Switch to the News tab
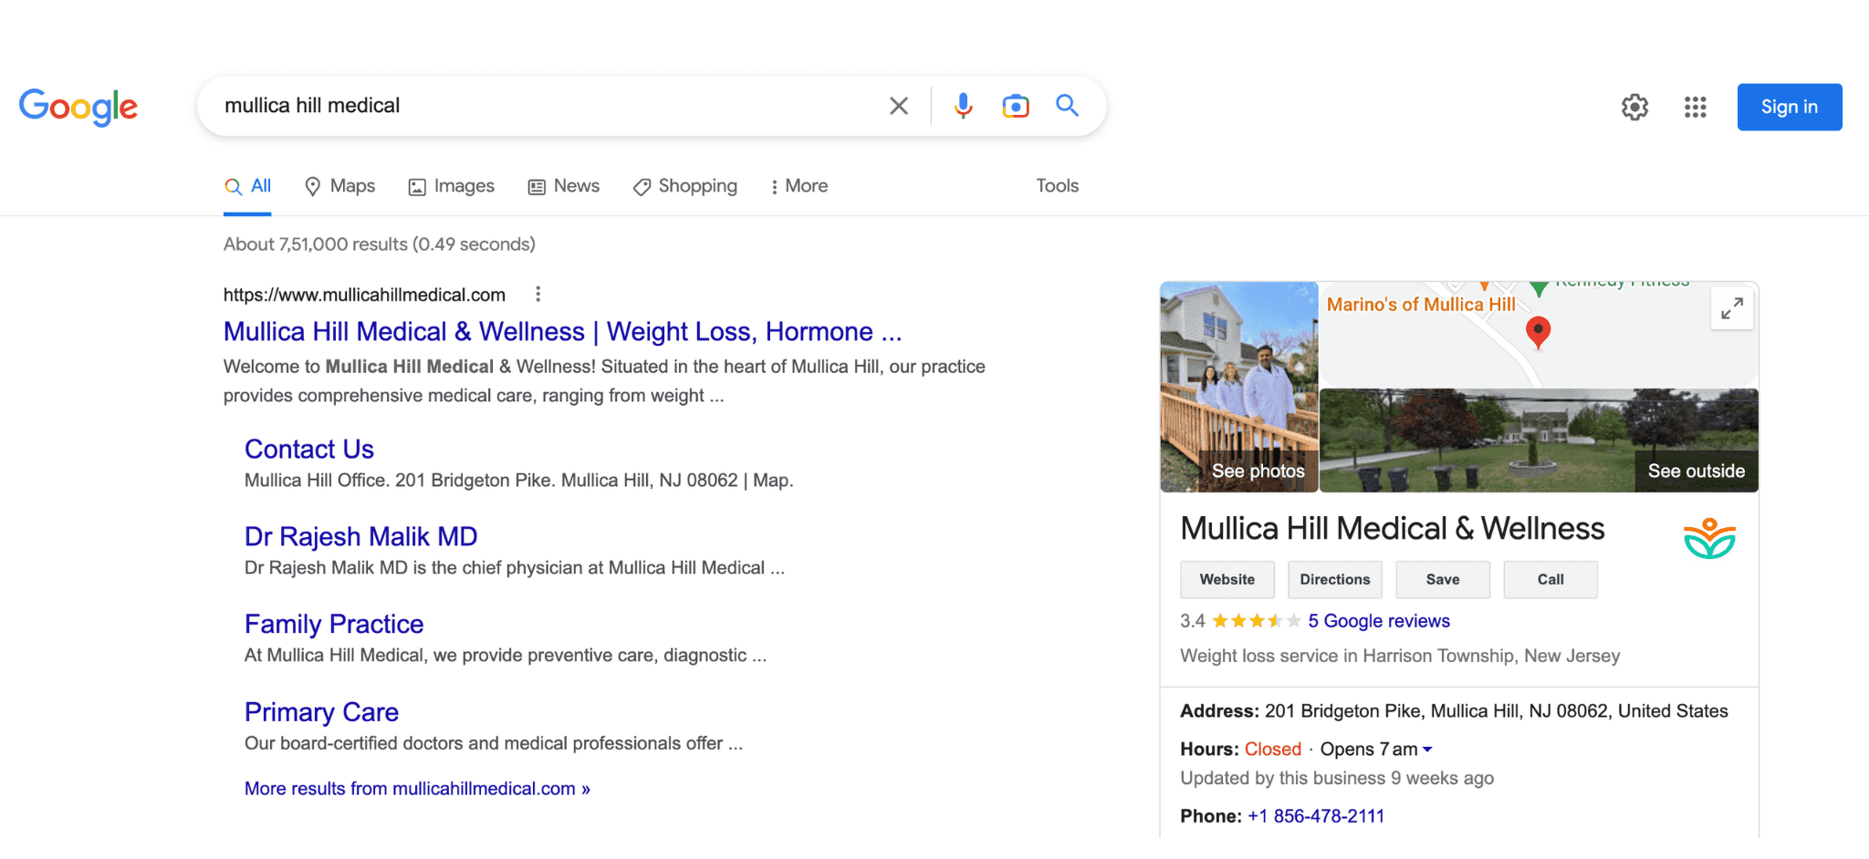 [x=564, y=186]
